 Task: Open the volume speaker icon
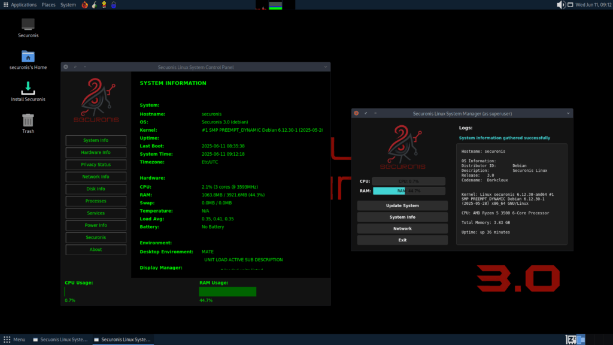click(560, 5)
